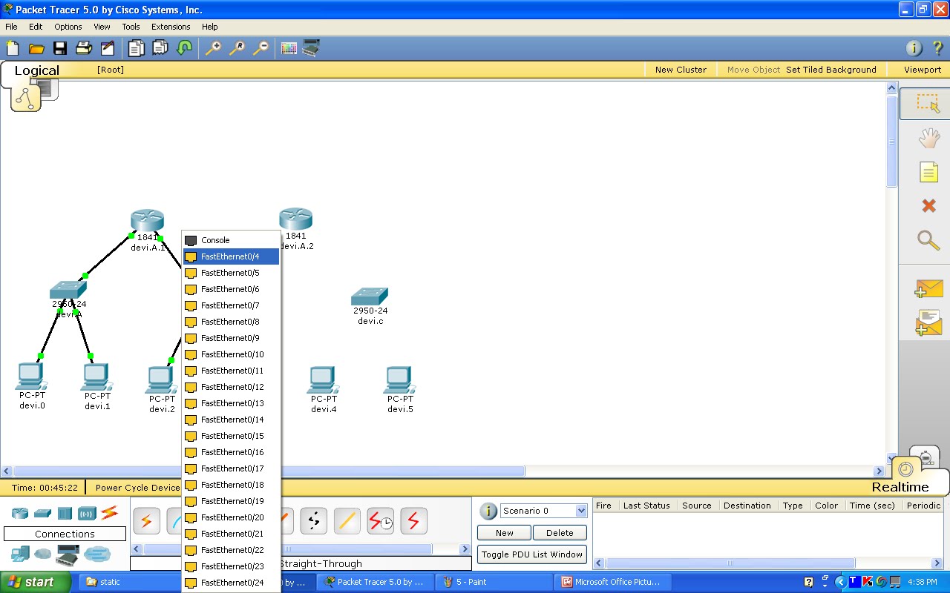950x593 pixels.
Task: Open the Options menu
Action: (68, 27)
